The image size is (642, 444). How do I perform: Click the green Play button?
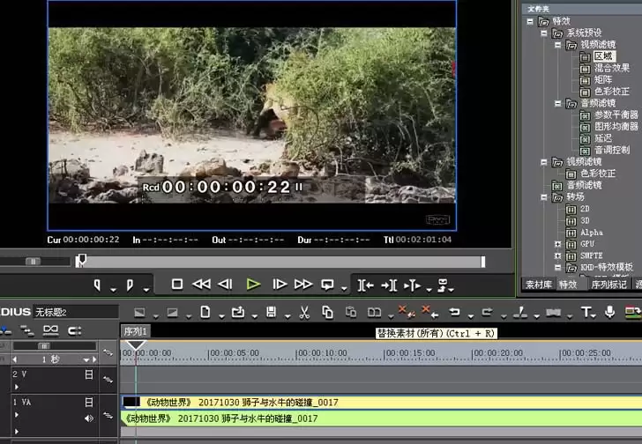[x=253, y=285]
